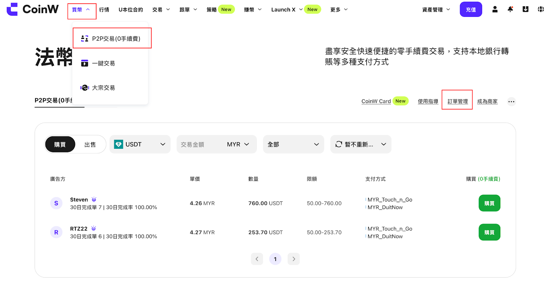The width and height of the screenshot is (551, 302).
Task: Click the CoinW logo
Action: pos(33,9)
